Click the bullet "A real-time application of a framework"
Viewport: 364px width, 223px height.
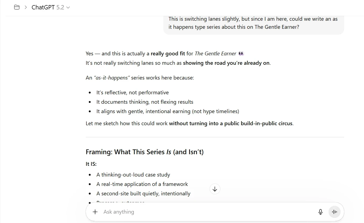pos(142,184)
